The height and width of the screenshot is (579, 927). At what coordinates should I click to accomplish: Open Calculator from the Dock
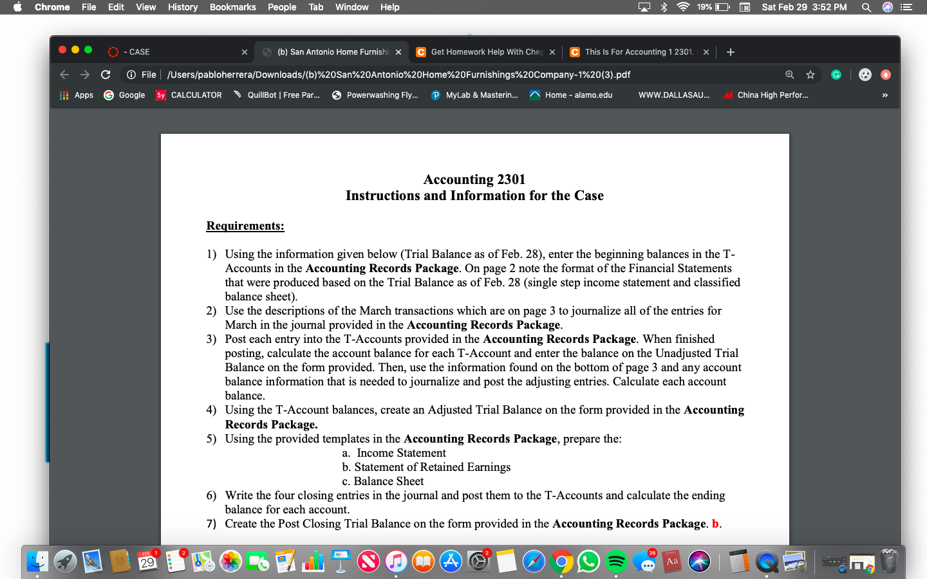pyautogui.click(x=737, y=561)
